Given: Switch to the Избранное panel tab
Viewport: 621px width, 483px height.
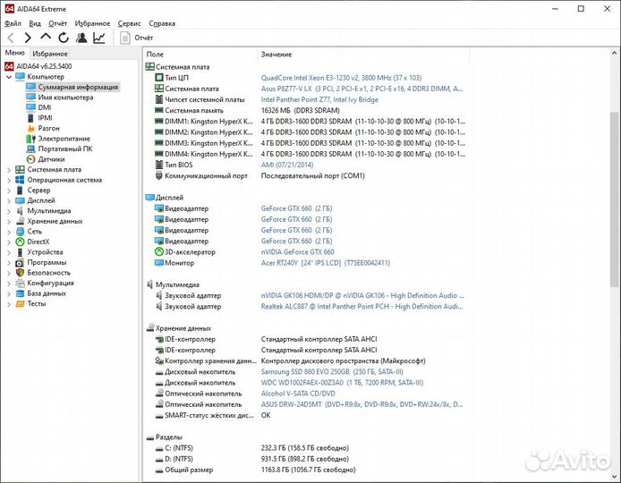Looking at the screenshot, I should (50, 54).
